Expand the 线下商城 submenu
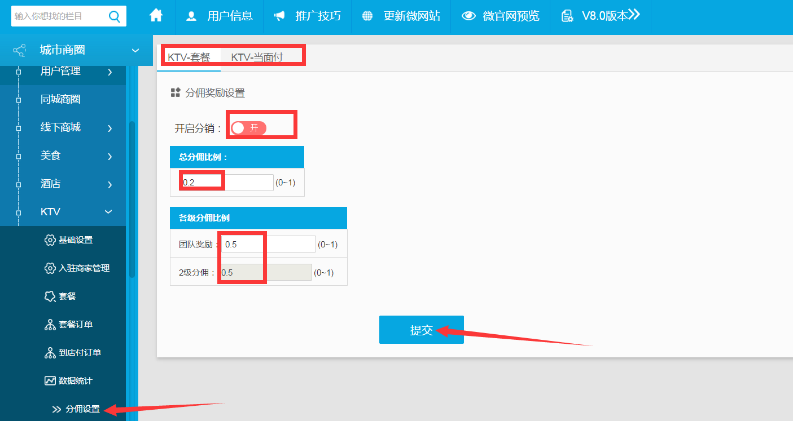Viewport: 793px width, 421px height. tap(110, 128)
